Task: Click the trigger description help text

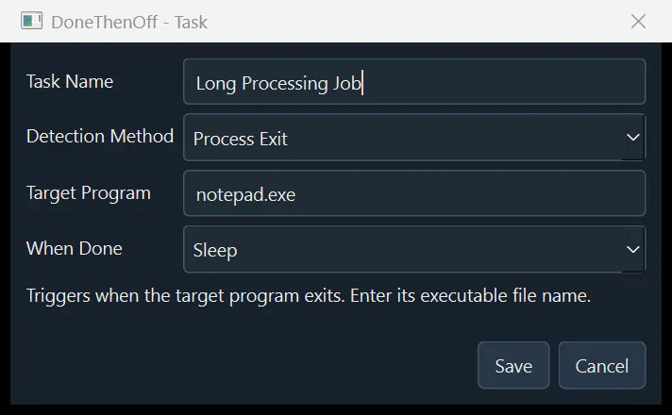Action: coord(308,296)
